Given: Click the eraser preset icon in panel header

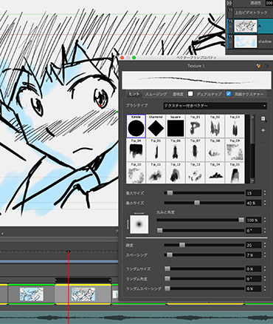Looking at the screenshot, I should point(267,66).
